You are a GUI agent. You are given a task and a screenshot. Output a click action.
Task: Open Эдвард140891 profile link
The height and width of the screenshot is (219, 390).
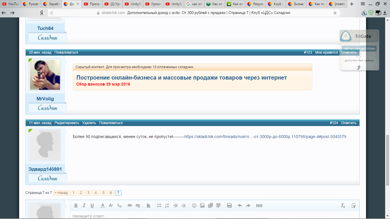click(x=45, y=169)
